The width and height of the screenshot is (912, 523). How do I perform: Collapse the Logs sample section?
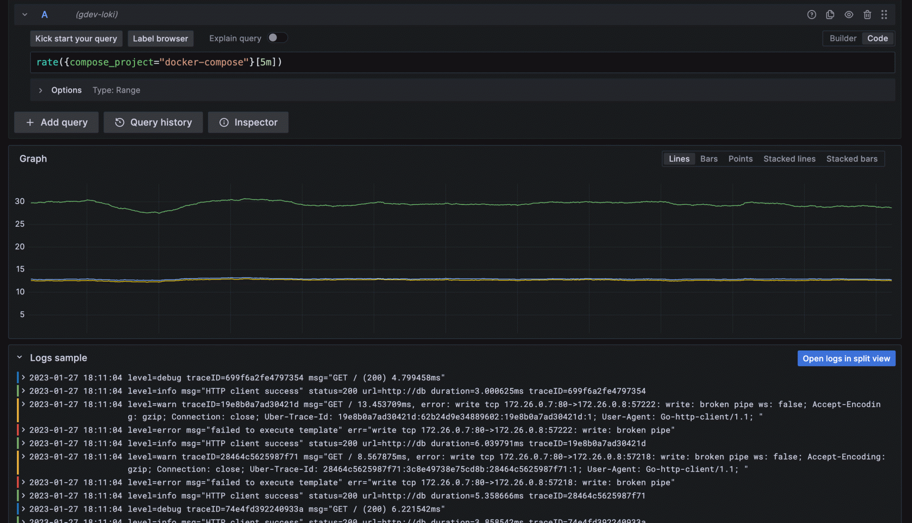click(x=20, y=357)
